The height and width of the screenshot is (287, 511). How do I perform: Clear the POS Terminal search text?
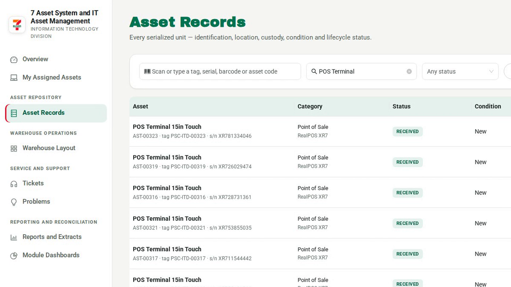[x=409, y=71]
